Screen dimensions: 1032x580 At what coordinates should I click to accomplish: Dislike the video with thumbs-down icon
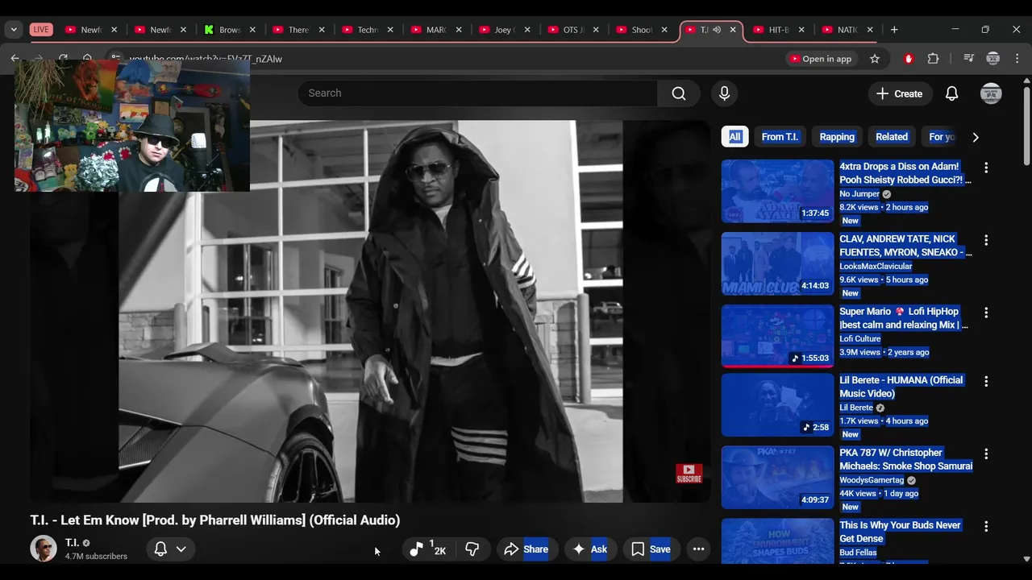[472, 549]
